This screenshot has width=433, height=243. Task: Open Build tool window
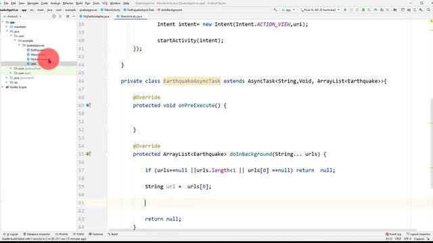coord(113,234)
